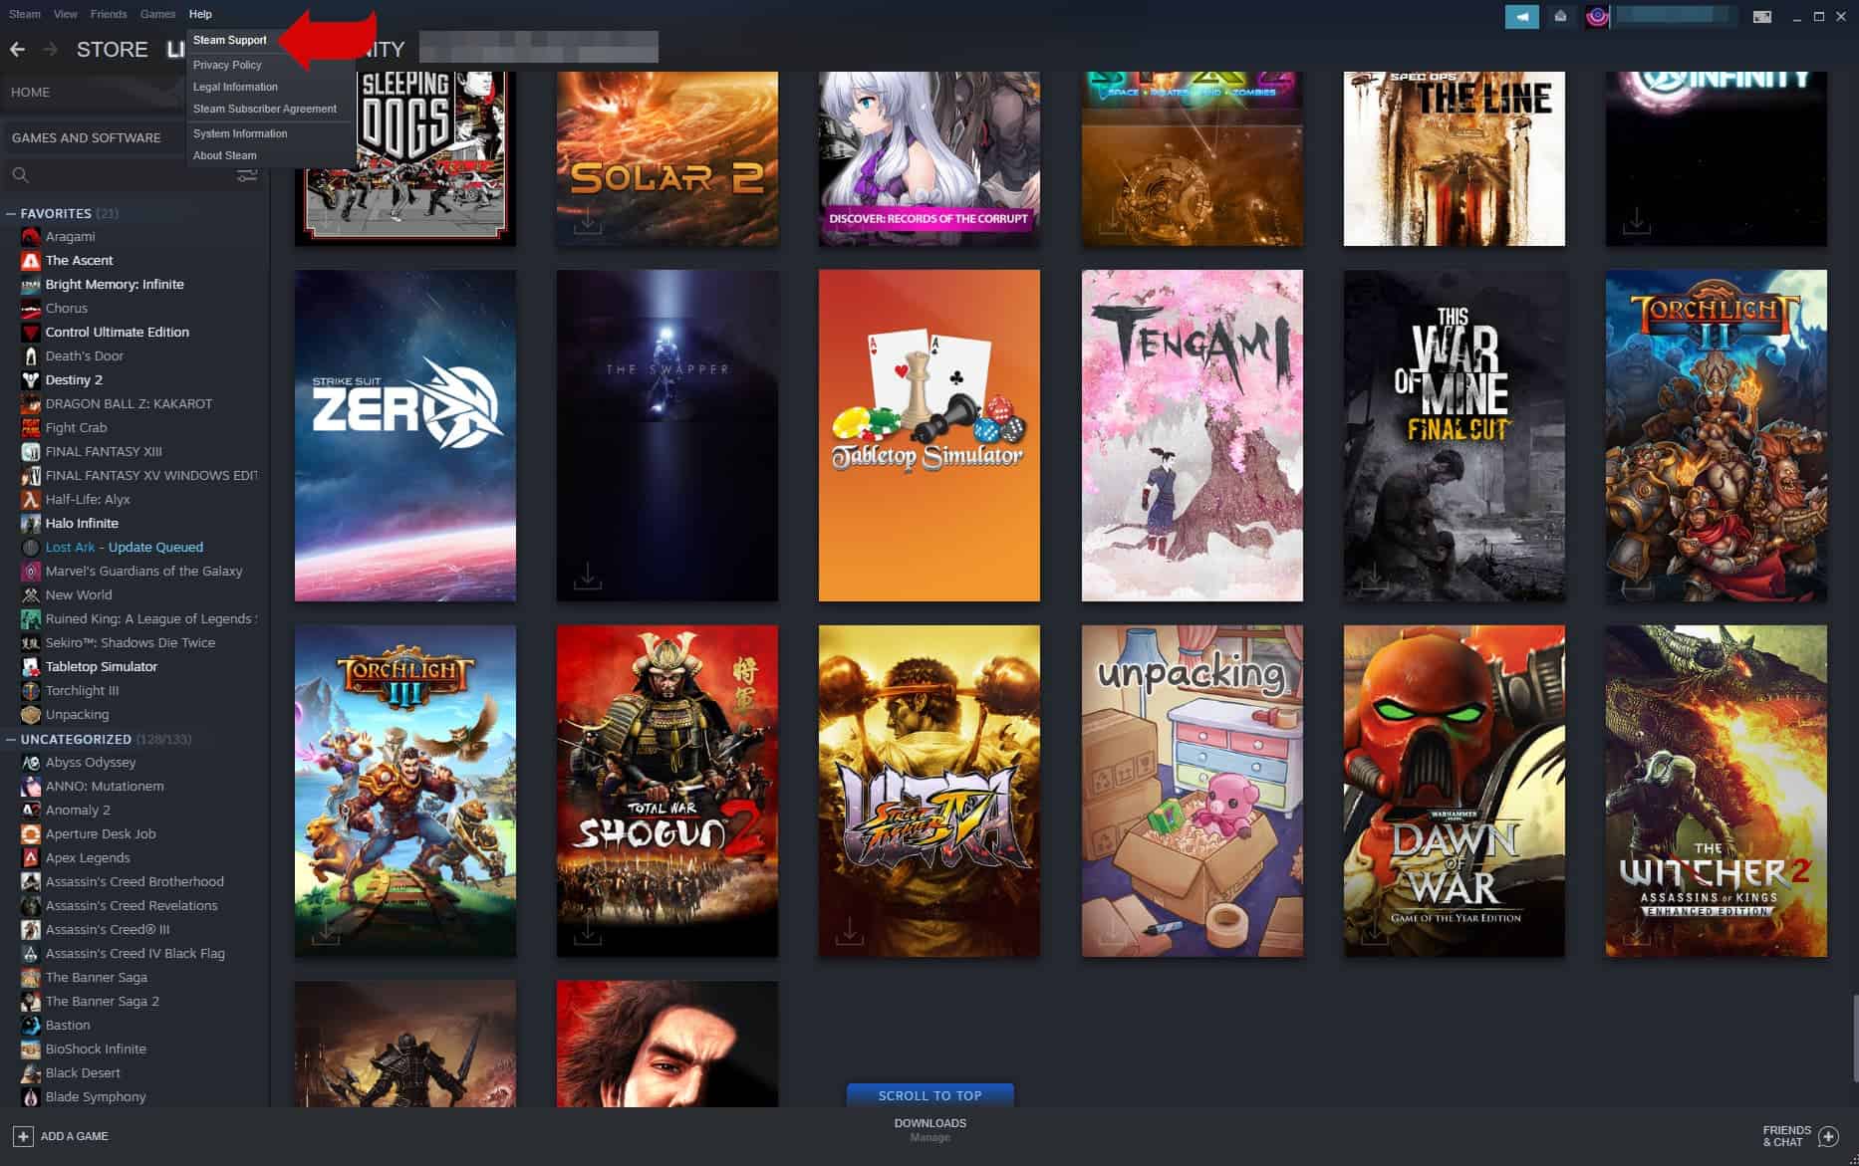Open the Steam menu
The height and width of the screenshot is (1166, 1859).
coord(25,14)
